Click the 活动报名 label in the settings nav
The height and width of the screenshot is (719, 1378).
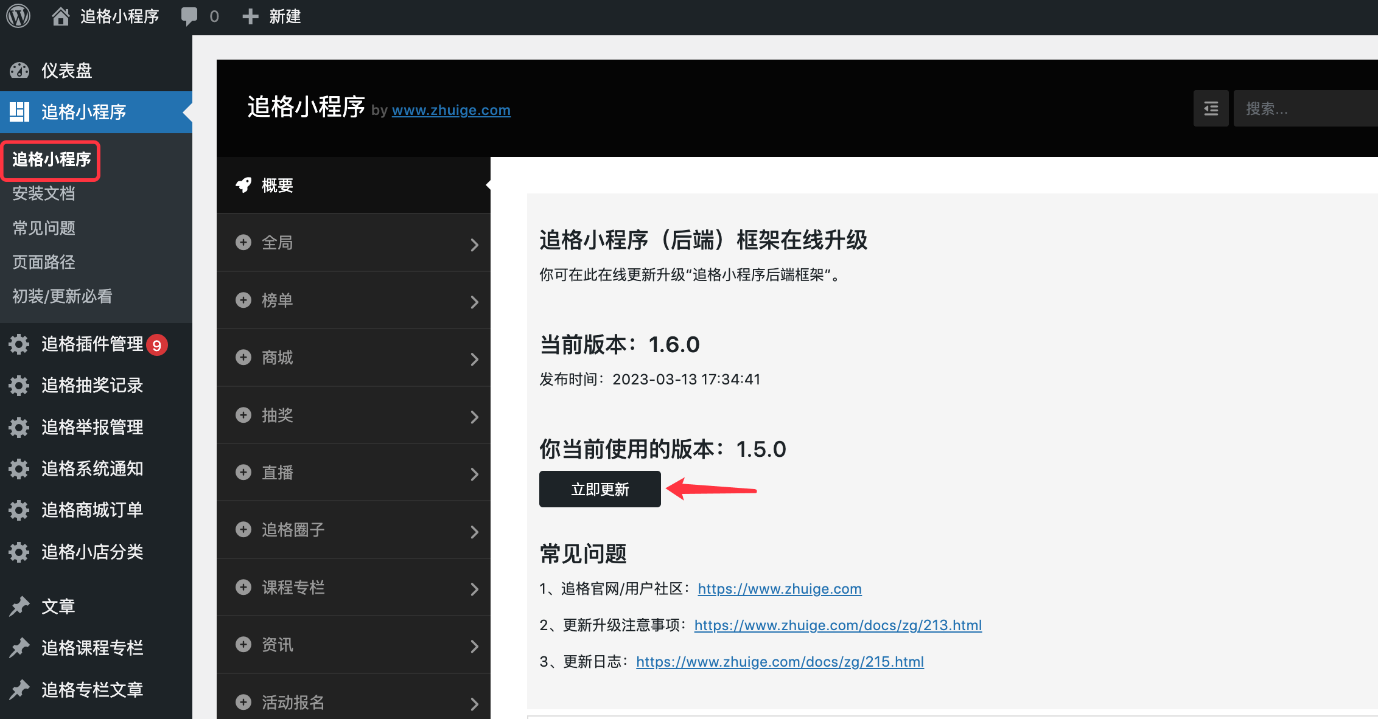pos(293,703)
